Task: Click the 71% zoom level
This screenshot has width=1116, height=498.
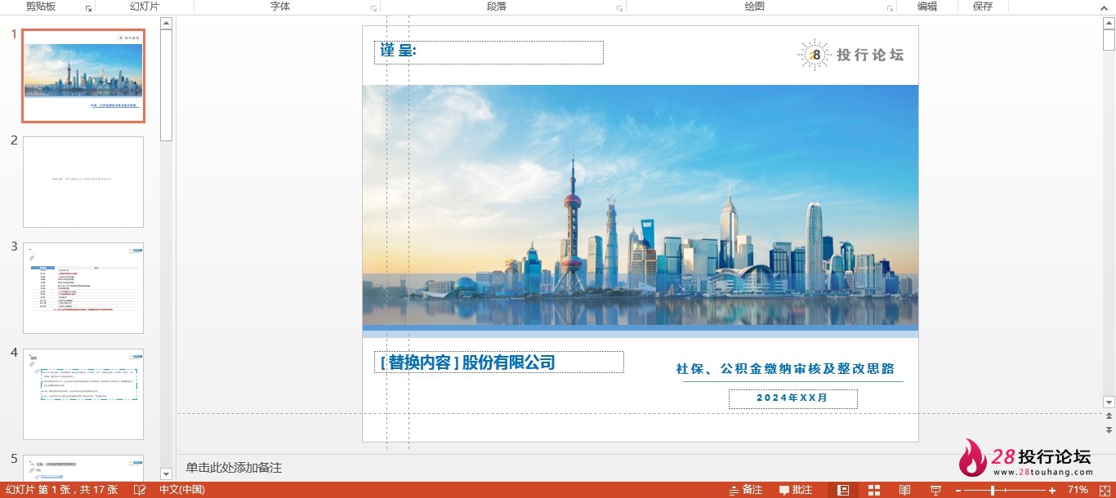Action: pyautogui.click(x=1078, y=490)
